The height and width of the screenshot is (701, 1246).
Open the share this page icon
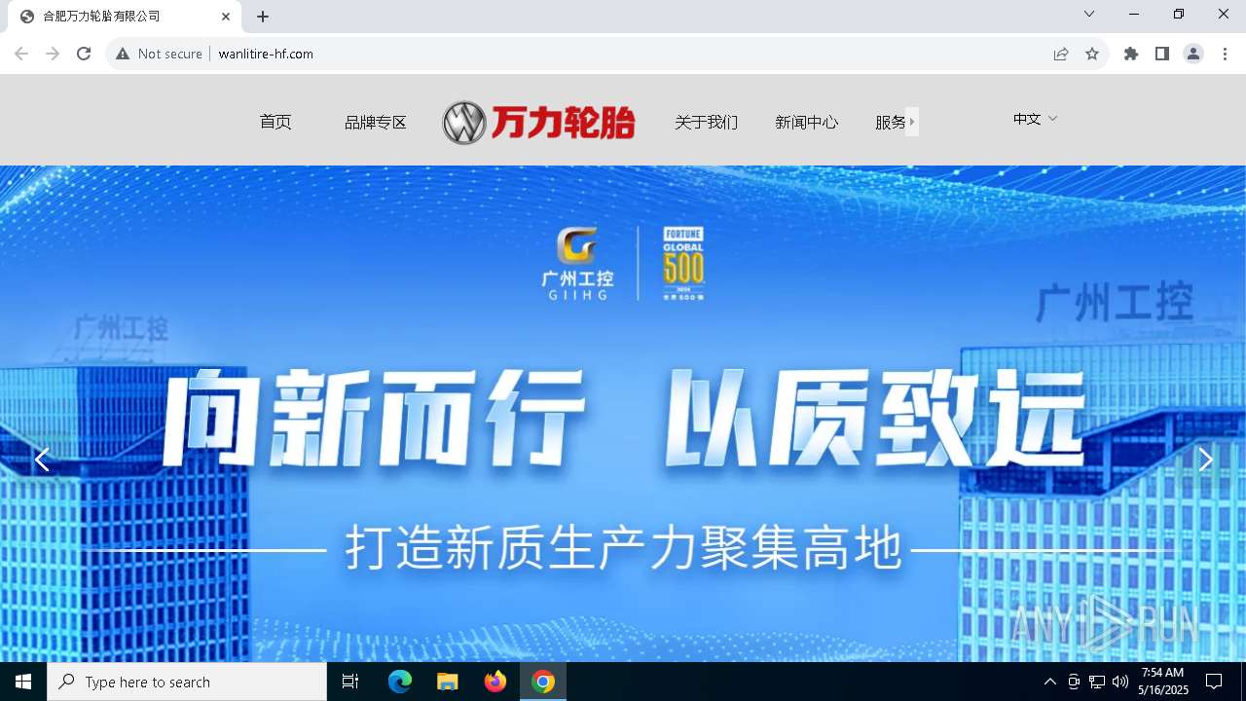point(1061,54)
